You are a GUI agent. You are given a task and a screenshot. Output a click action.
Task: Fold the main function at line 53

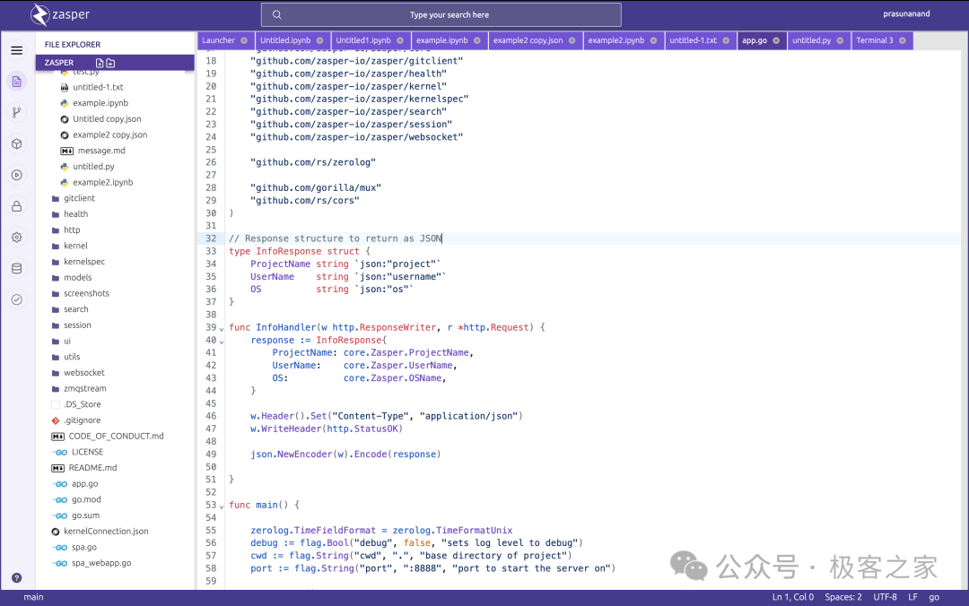tap(222, 506)
